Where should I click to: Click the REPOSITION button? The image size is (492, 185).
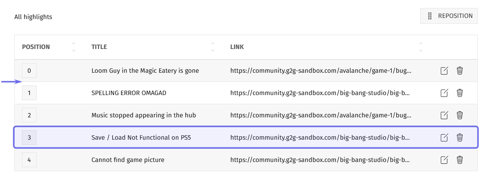point(449,16)
